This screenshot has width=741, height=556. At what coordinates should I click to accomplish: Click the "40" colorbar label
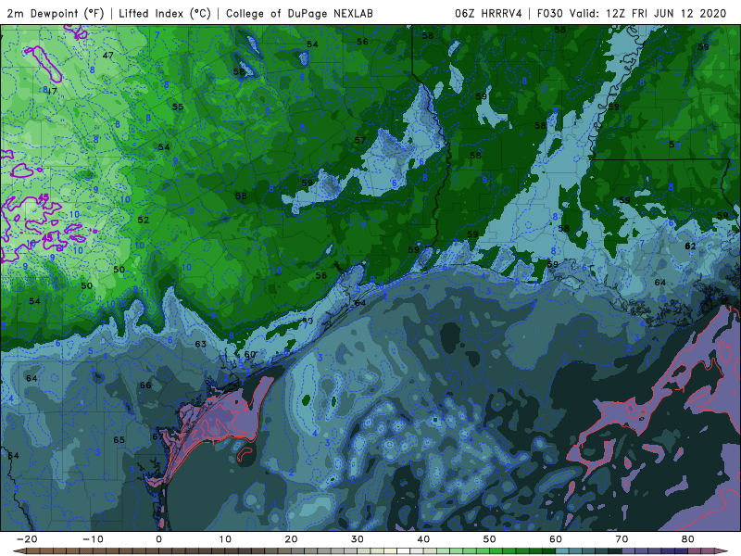[x=423, y=539]
